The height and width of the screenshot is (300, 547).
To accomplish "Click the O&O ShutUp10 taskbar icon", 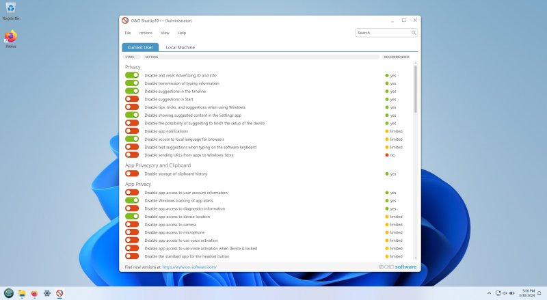I will click(59, 293).
